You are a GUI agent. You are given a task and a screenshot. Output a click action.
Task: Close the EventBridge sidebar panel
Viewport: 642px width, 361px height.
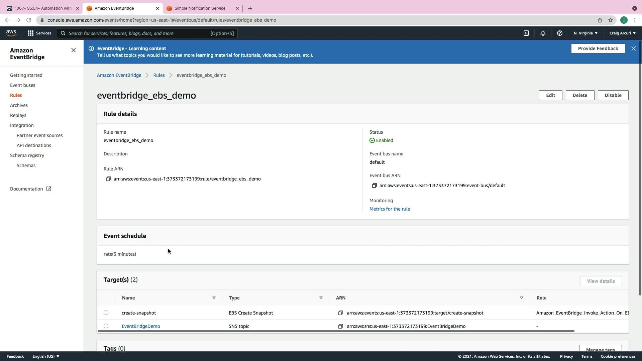coord(73,50)
